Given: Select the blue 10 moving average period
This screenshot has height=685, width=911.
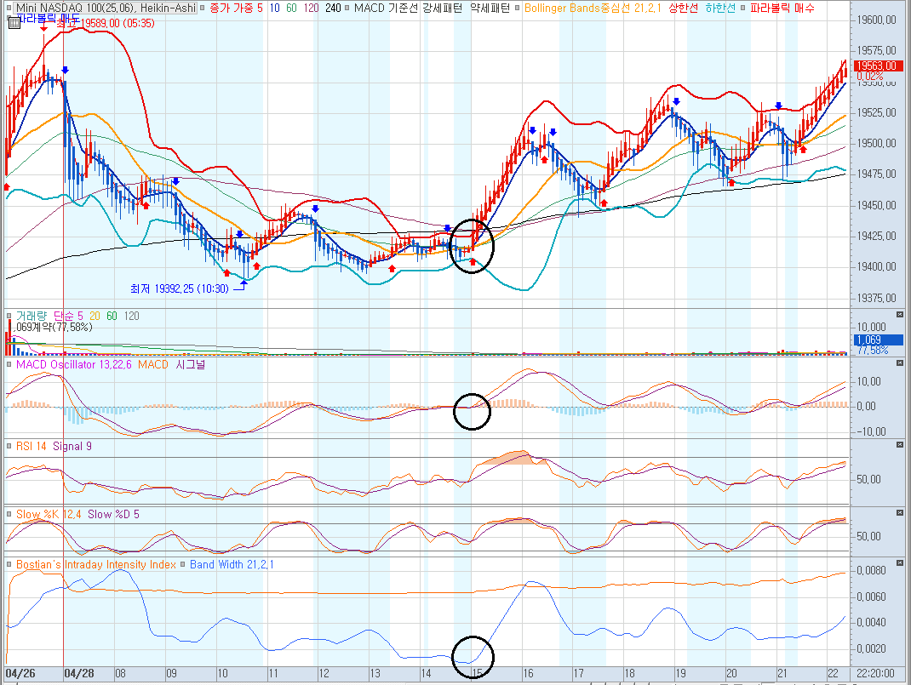Looking at the screenshot, I should 274,9.
